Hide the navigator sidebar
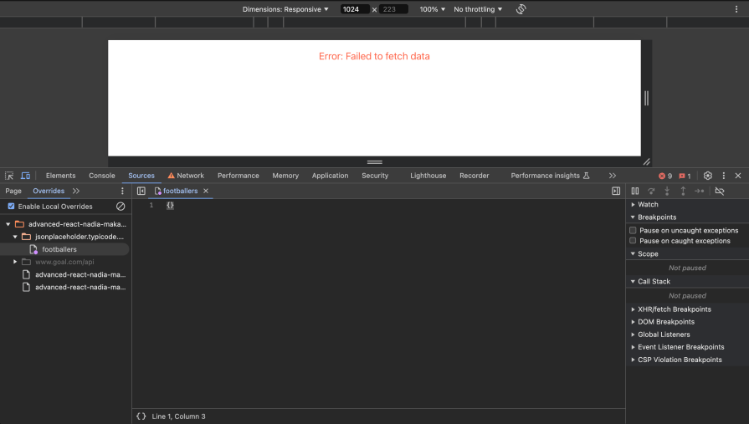The image size is (749, 424). (141, 191)
